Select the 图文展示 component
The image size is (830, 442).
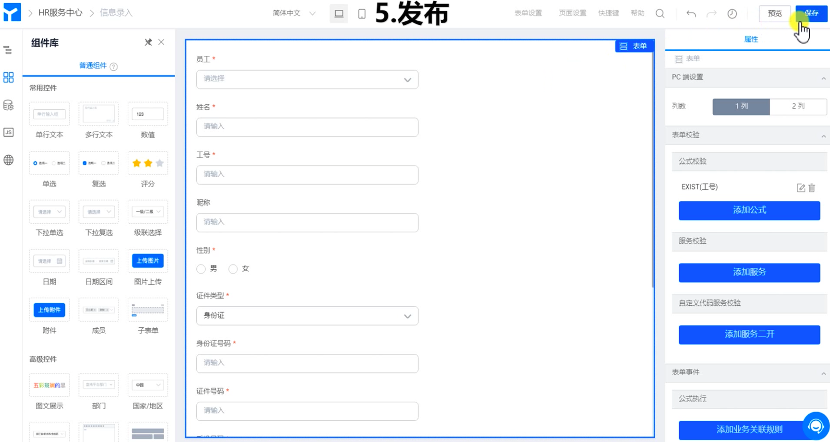tap(49, 392)
